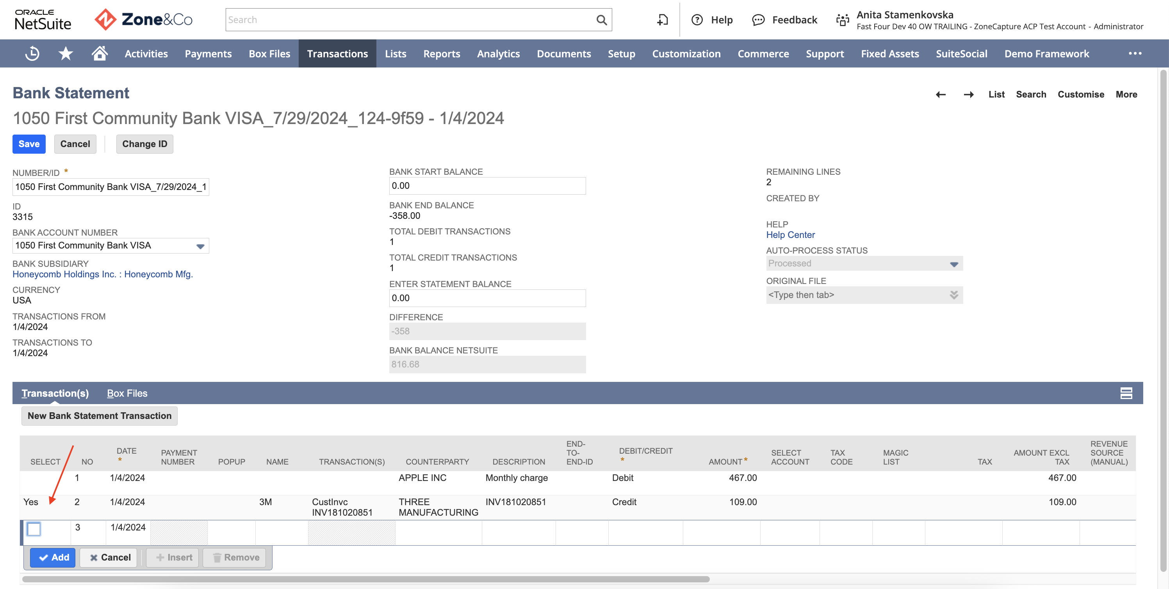
Task: Open the Recent Records clock icon
Action: 32,53
